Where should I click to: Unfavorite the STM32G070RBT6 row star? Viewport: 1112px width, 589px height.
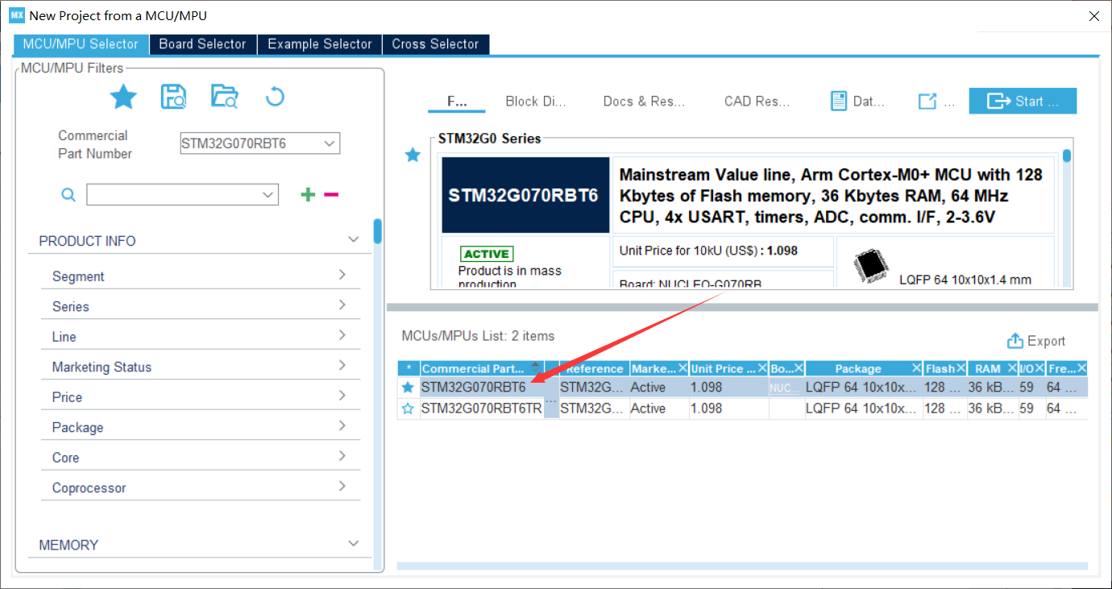pyautogui.click(x=408, y=388)
